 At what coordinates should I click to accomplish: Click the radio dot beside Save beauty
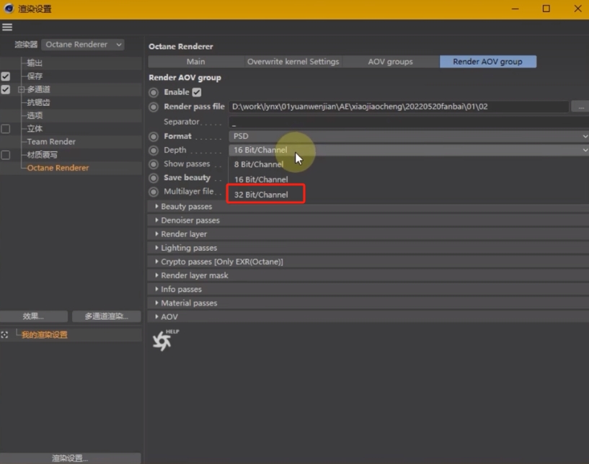point(154,178)
